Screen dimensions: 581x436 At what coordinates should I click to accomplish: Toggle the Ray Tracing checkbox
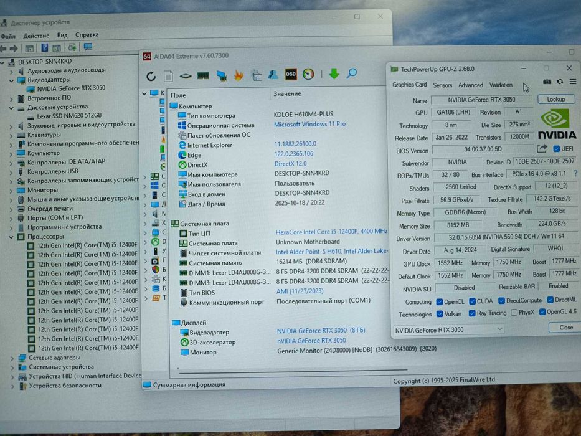point(472,313)
